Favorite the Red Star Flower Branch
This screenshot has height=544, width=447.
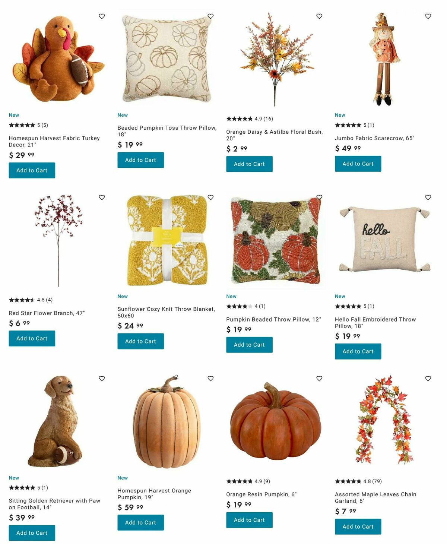(x=102, y=197)
